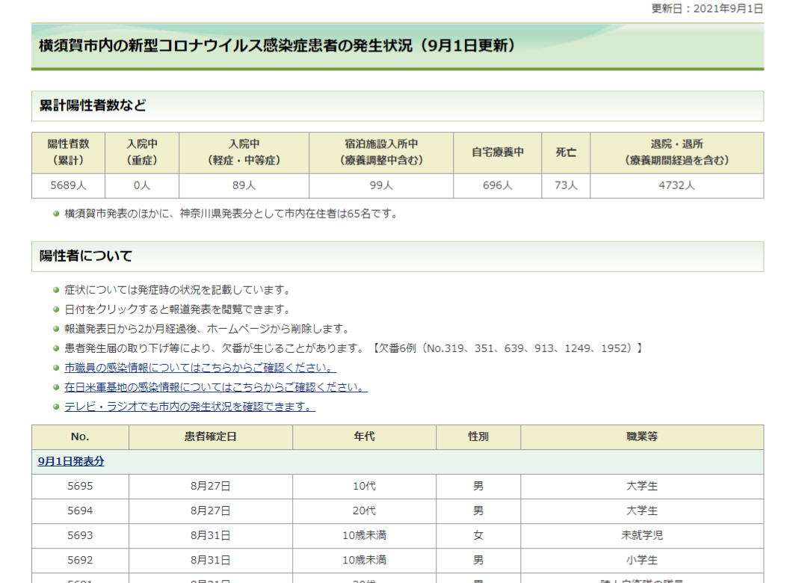The height and width of the screenshot is (583, 790).
Task: Click the 患者確定日 column header
Action: click(210, 437)
